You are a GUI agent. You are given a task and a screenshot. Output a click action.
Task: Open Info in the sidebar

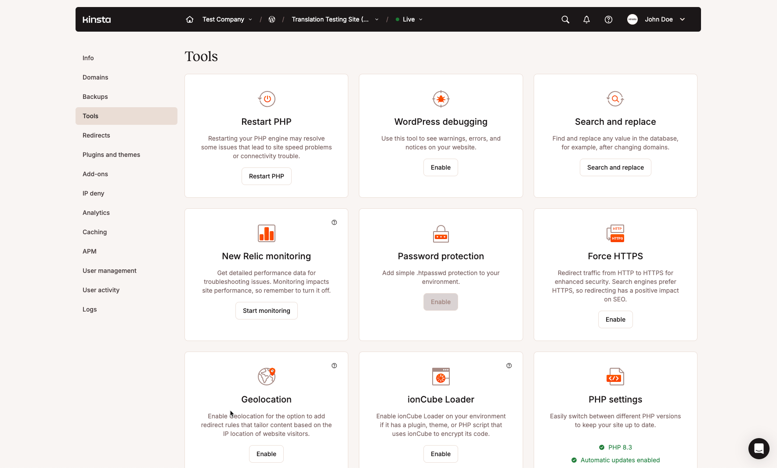coord(126,58)
